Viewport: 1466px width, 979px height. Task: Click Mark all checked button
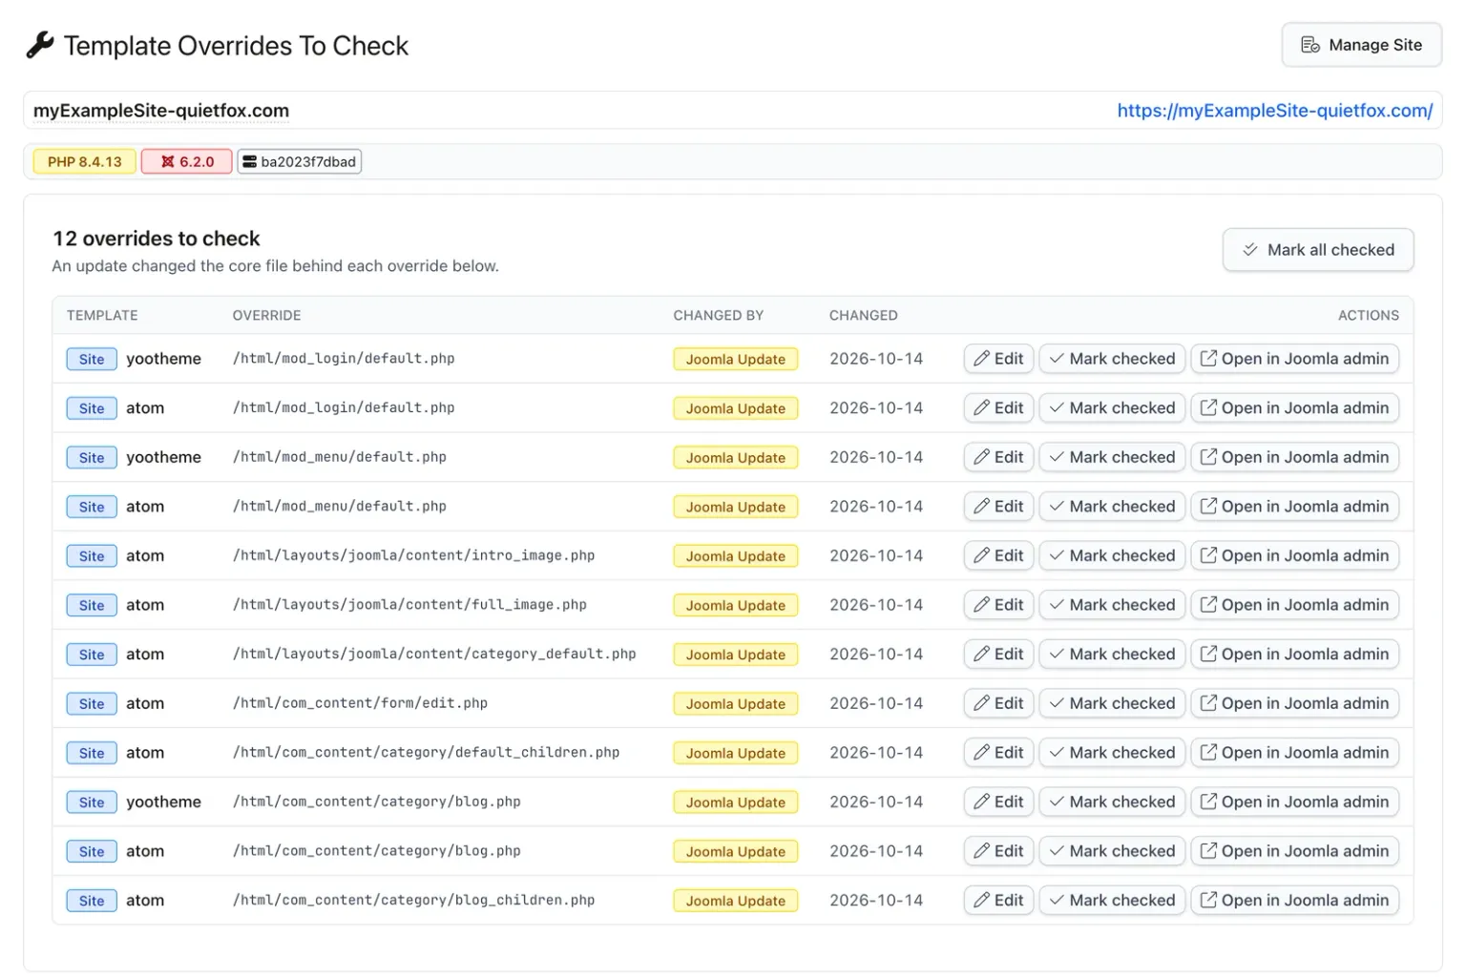(1318, 250)
